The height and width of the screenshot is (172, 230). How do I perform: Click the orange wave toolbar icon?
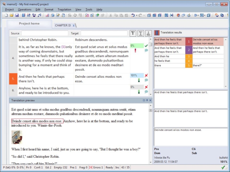[x=217, y=15]
